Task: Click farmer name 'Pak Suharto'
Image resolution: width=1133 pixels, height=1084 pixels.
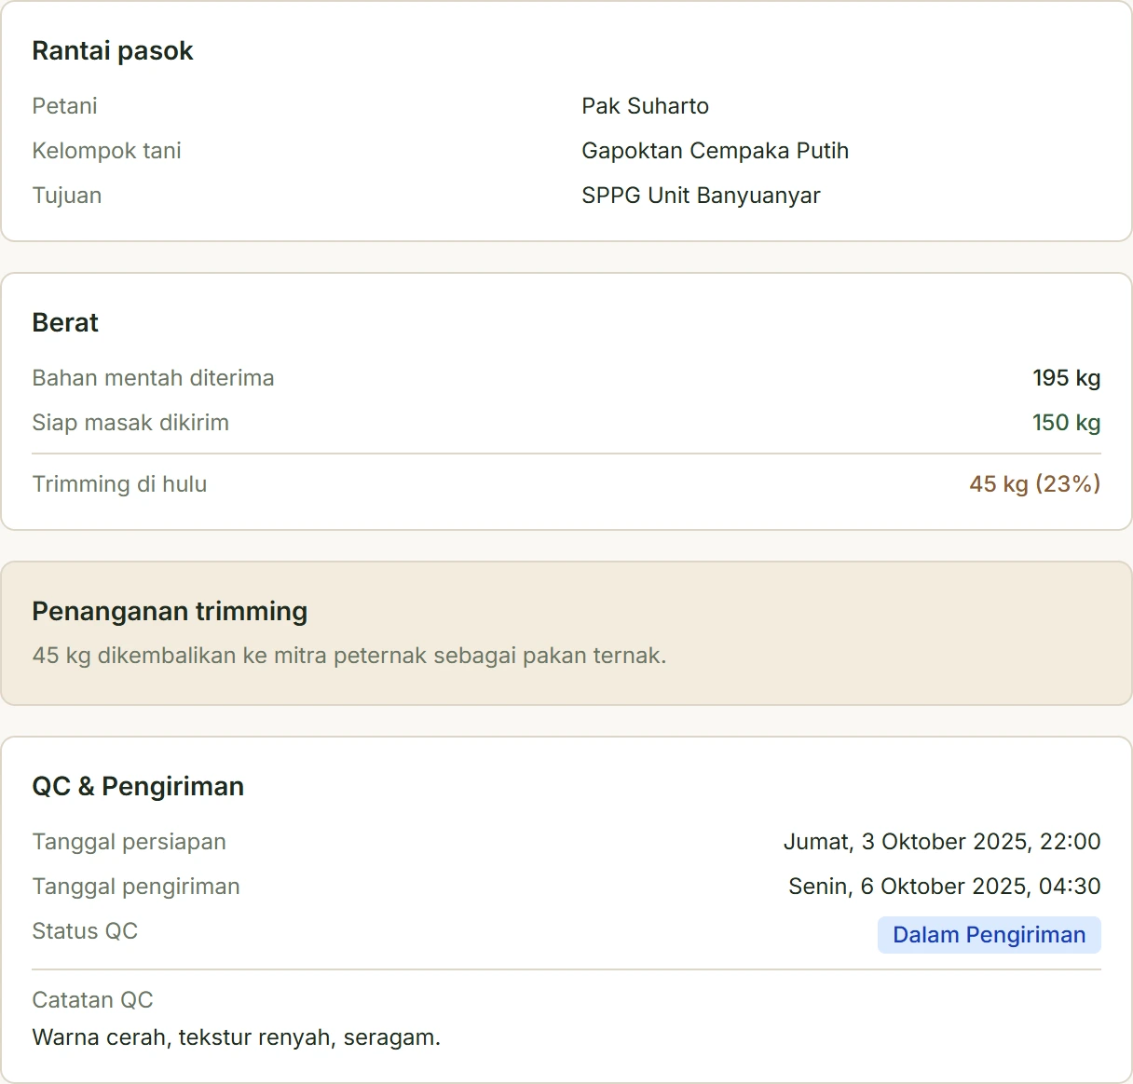Action: (x=646, y=106)
